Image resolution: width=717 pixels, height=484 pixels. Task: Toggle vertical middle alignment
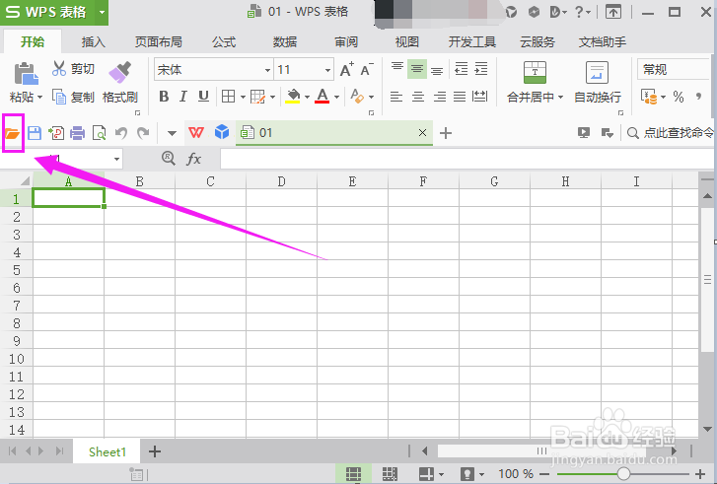[417, 69]
